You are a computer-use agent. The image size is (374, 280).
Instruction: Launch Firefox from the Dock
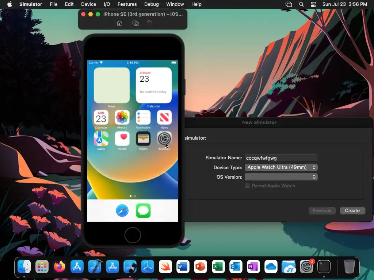click(60, 267)
